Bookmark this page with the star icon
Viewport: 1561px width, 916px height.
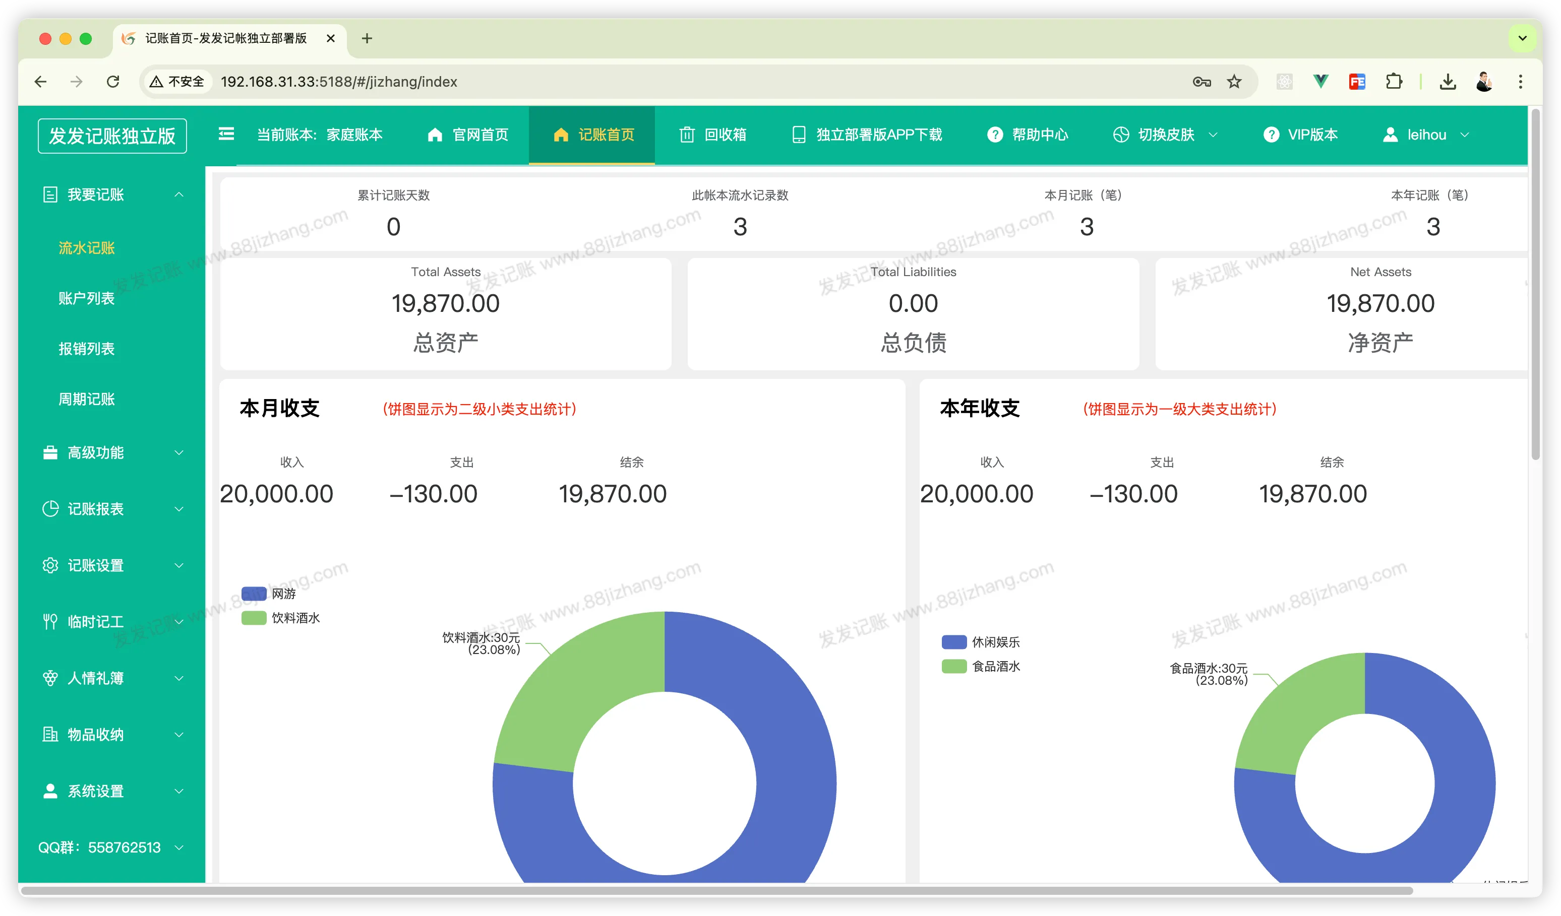[1235, 82]
